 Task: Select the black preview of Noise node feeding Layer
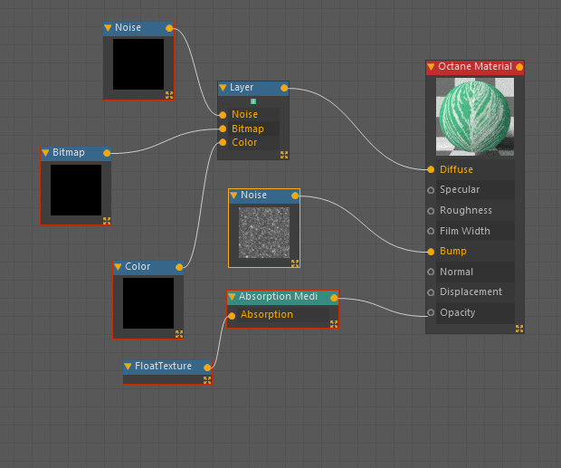(x=138, y=64)
